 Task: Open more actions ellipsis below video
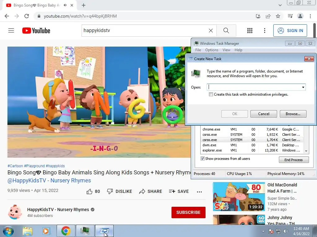click(199, 192)
